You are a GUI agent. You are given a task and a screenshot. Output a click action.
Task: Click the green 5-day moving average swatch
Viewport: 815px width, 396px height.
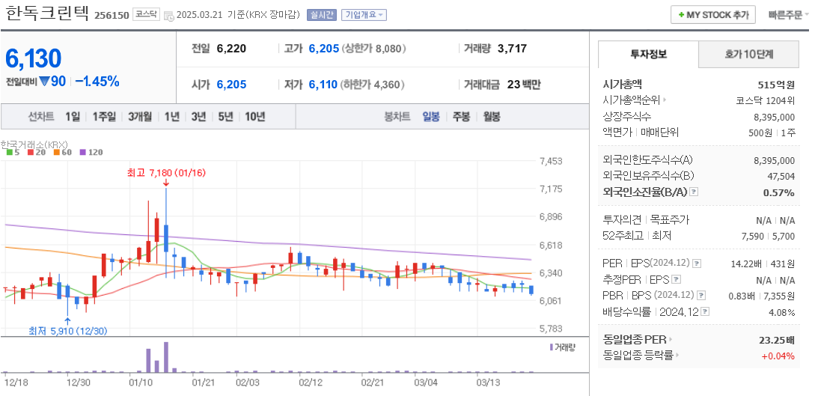pos(9,152)
